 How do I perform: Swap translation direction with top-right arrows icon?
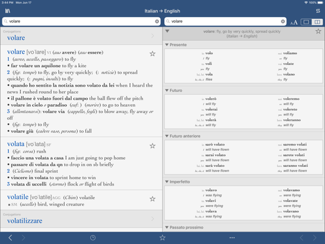(318, 11)
